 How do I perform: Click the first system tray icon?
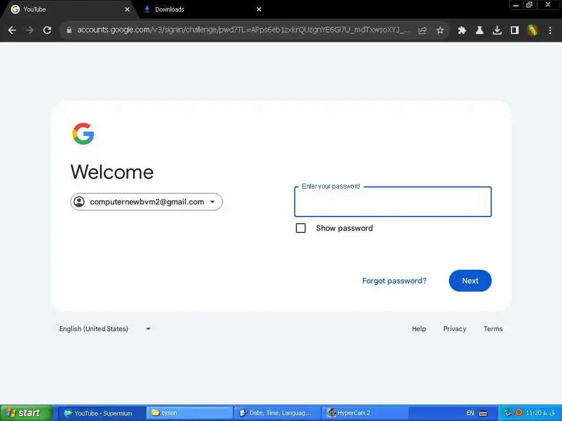pyautogui.click(x=507, y=413)
